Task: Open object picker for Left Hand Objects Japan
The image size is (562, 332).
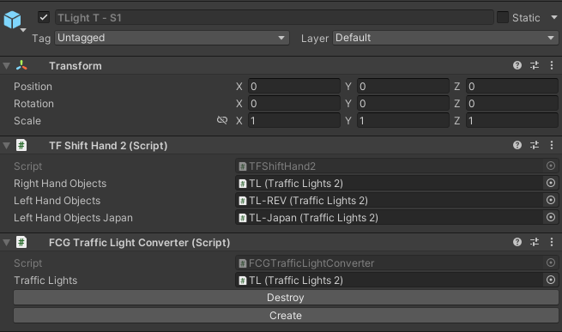Action: click(551, 217)
